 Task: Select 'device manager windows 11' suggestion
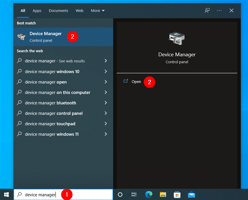coord(63,134)
